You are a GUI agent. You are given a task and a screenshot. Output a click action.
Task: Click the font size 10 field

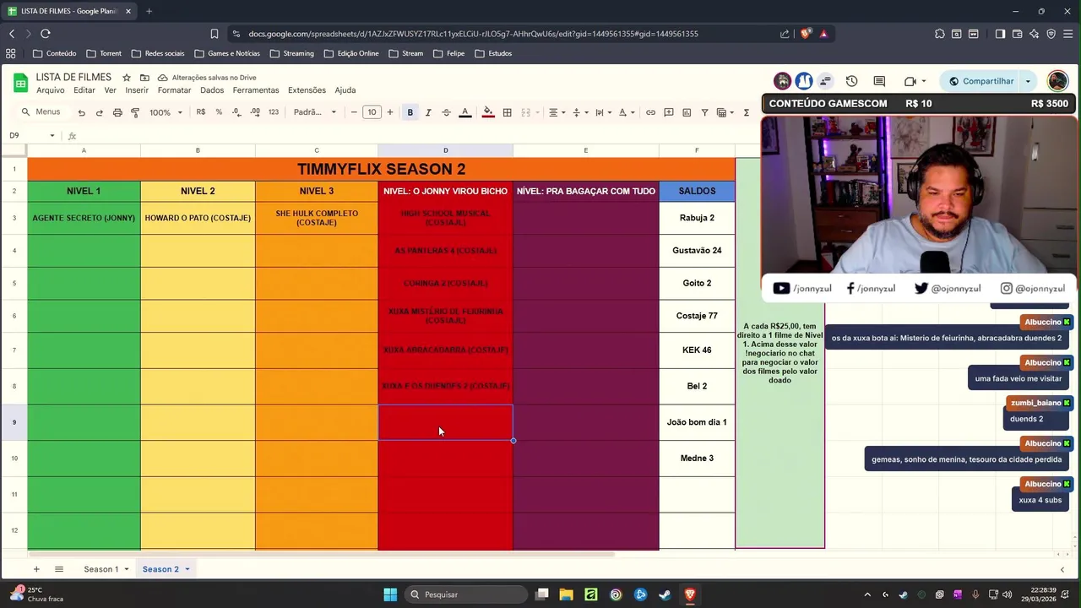[372, 112]
